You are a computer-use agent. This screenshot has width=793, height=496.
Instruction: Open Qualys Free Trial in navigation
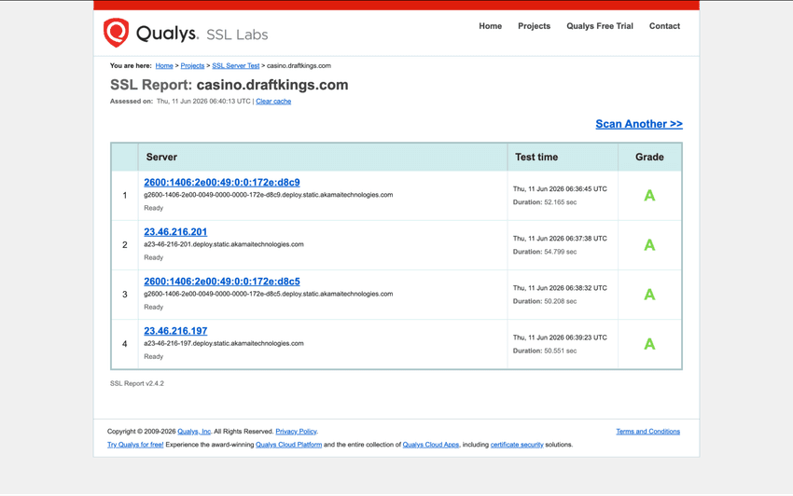click(599, 26)
